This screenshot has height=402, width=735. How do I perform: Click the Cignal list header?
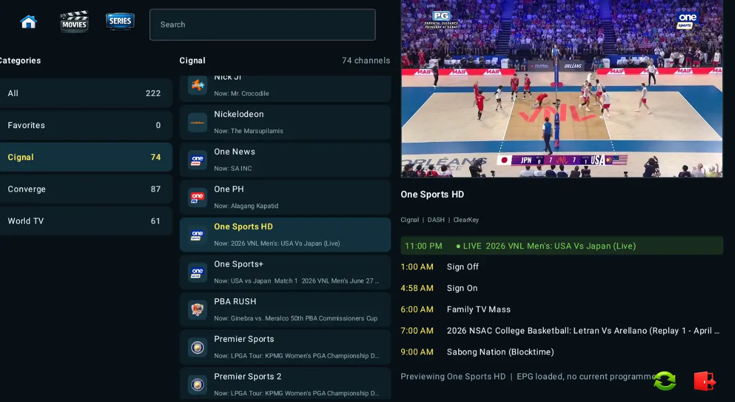pyautogui.click(x=192, y=61)
